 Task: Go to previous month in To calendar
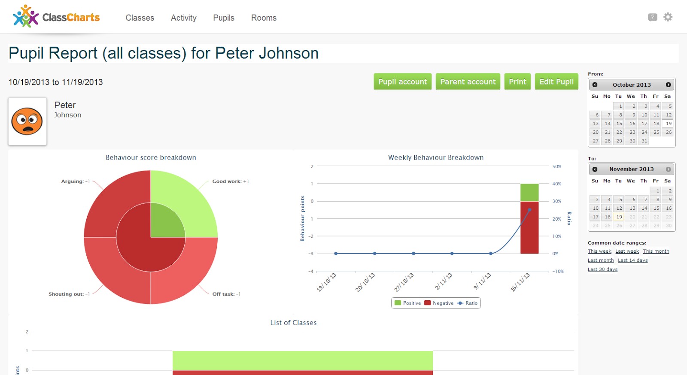(x=595, y=169)
